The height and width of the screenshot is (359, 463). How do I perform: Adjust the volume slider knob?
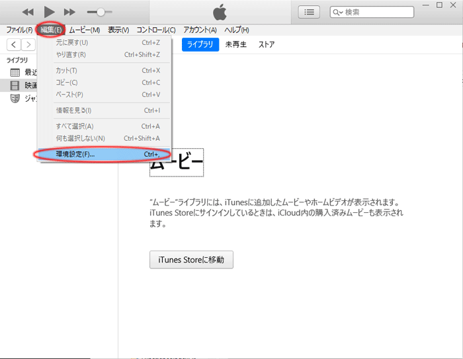[x=101, y=12]
